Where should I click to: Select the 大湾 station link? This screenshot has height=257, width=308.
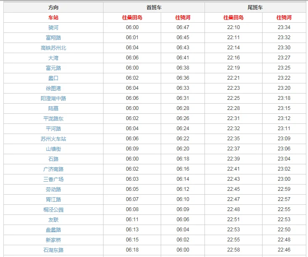click(x=53, y=58)
